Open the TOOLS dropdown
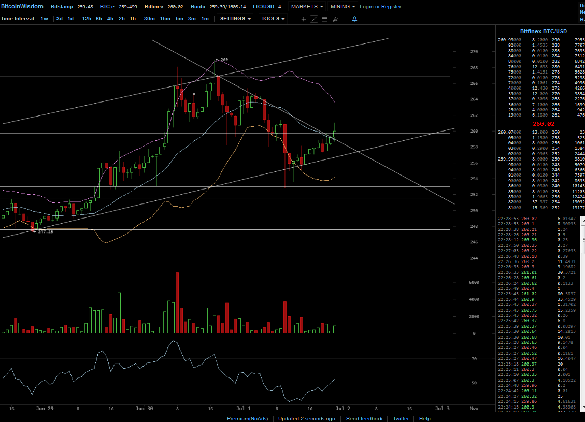 point(273,19)
